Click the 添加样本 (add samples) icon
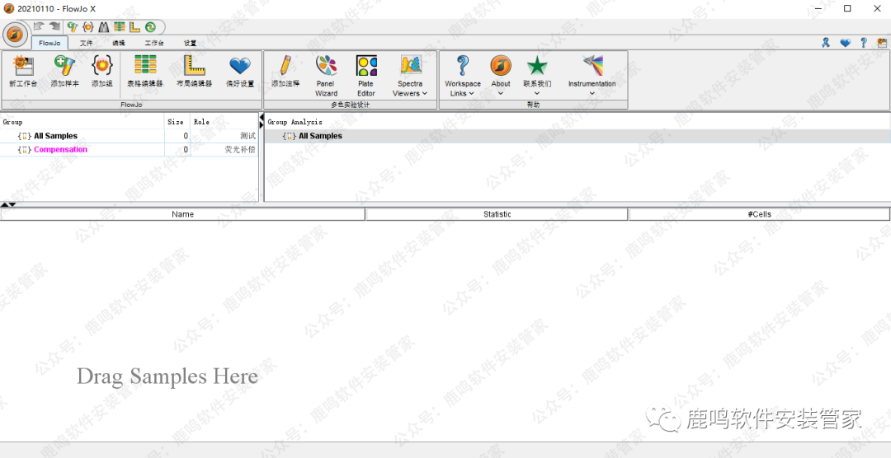Image resolution: width=891 pixels, height=458 pixels. point(64,71)
